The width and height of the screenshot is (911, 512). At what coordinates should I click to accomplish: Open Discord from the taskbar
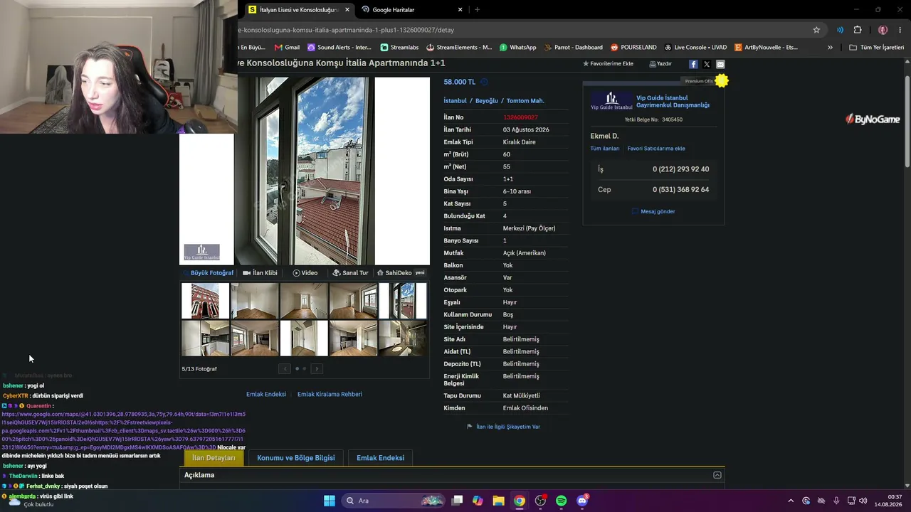click(583, 501)
